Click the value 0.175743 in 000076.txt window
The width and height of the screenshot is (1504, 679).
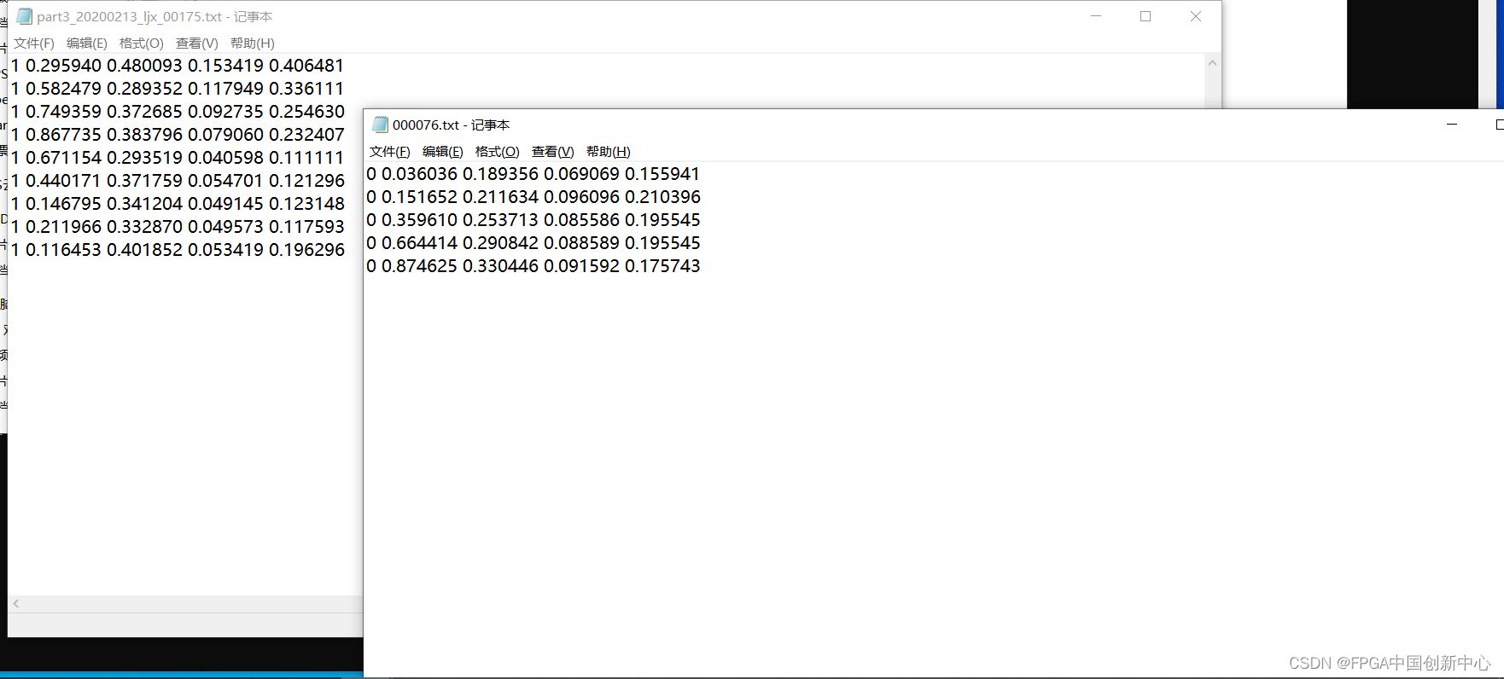pos(662,266)
